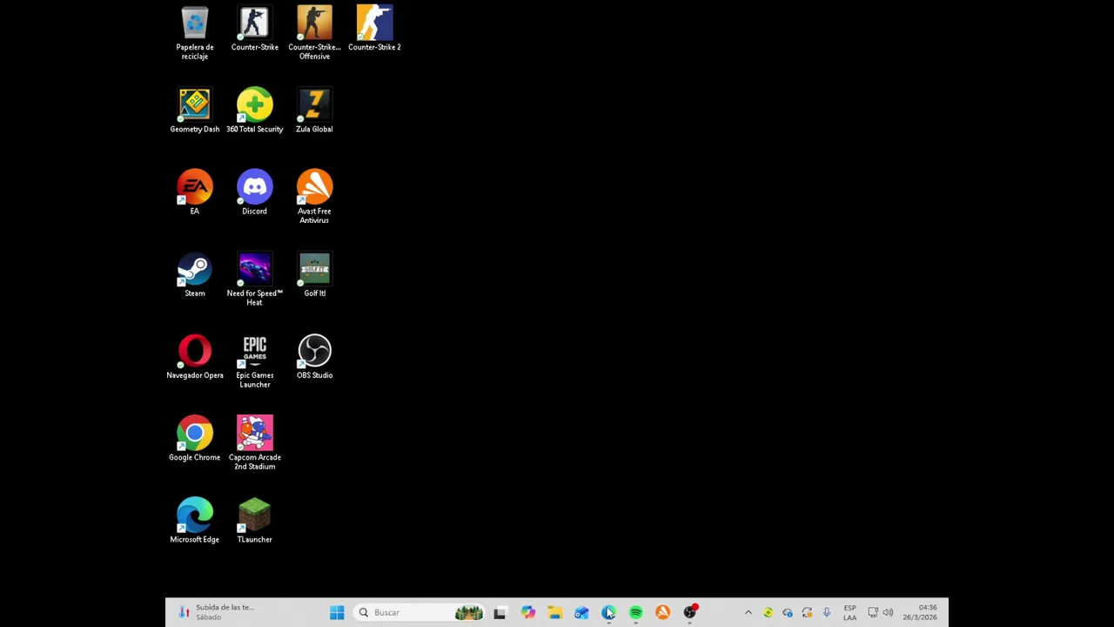Open the Windows Start menu
Viewport: 1114px width, 627px height.
pos(337,612)
